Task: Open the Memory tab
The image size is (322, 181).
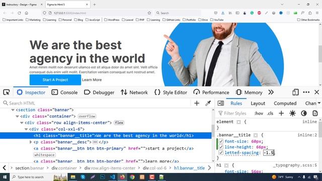Action: 249,93
